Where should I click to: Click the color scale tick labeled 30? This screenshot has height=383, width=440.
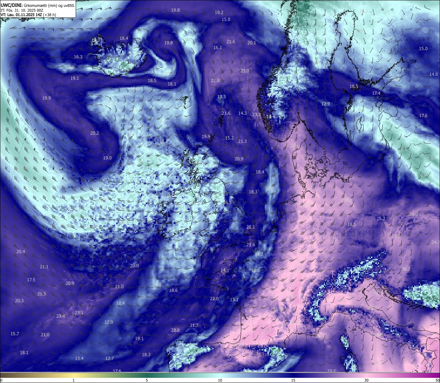pyautogui.click(x=366, y=380)
